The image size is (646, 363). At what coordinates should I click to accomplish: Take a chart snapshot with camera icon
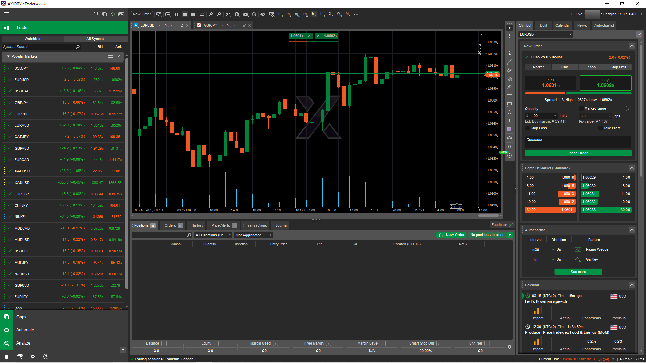point(509,138)
